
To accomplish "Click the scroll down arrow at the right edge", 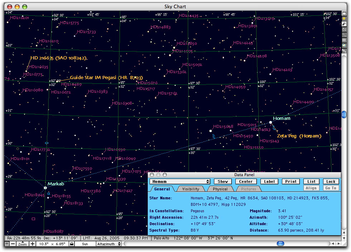I will 344,238.
